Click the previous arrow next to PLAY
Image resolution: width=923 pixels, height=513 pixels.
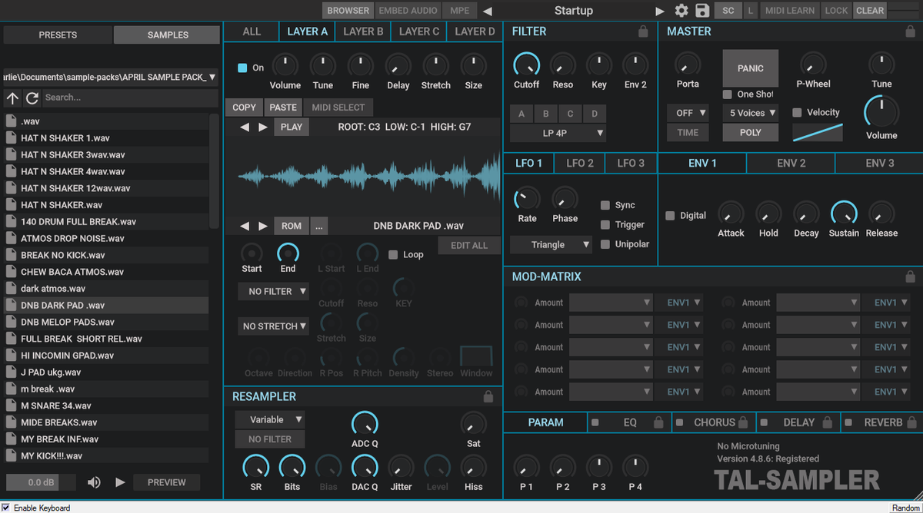click(245, 127)
